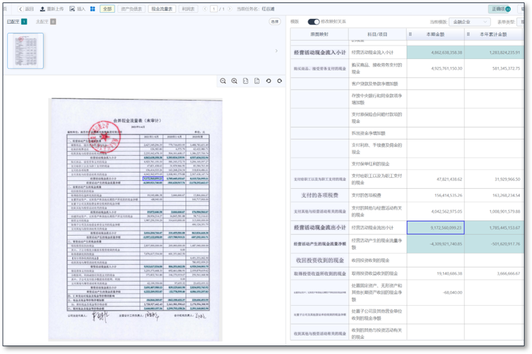Viewport: 532px width, 354px height.
Task: Toggle the 修改映射关系 switch
Action: (313, 21)
